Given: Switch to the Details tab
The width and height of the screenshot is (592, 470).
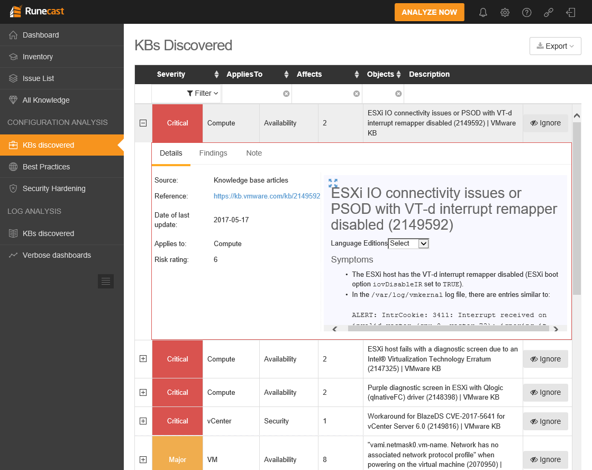Looking at the screenshot, I should pyautogui.click(x=171, y=153).
